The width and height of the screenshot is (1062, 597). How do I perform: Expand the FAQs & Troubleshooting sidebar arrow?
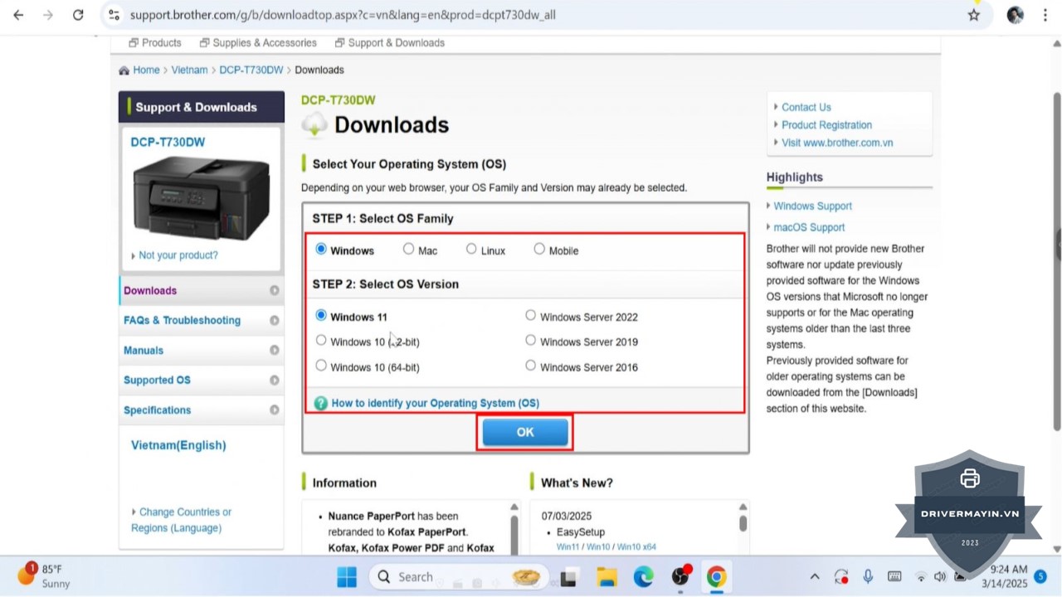[x=274, y=321]
